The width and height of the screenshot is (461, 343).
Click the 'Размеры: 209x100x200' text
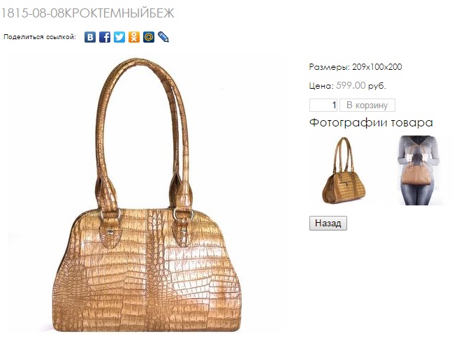click(x=356, y=67)
